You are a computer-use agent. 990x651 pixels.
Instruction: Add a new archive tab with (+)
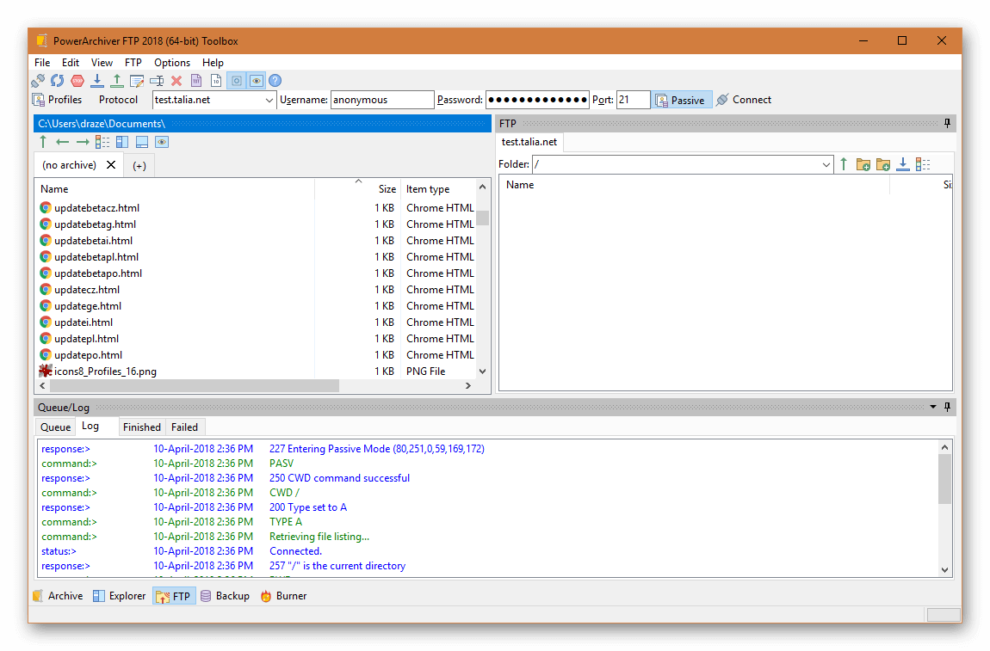click(x=139, y=165)
